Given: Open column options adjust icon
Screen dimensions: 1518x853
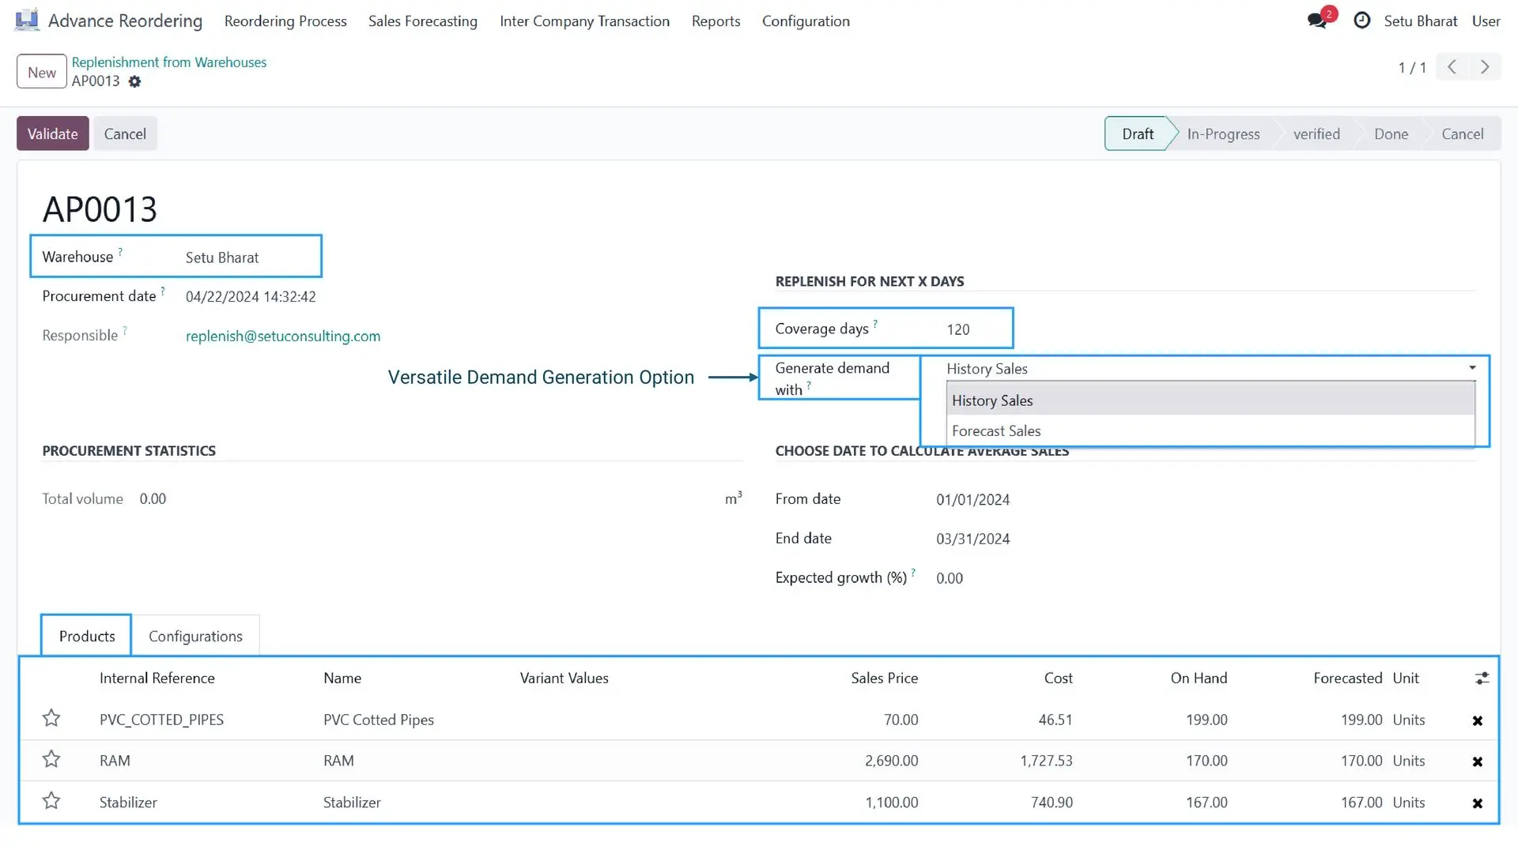Looking at the screenshot, I should pos(1482,678).
